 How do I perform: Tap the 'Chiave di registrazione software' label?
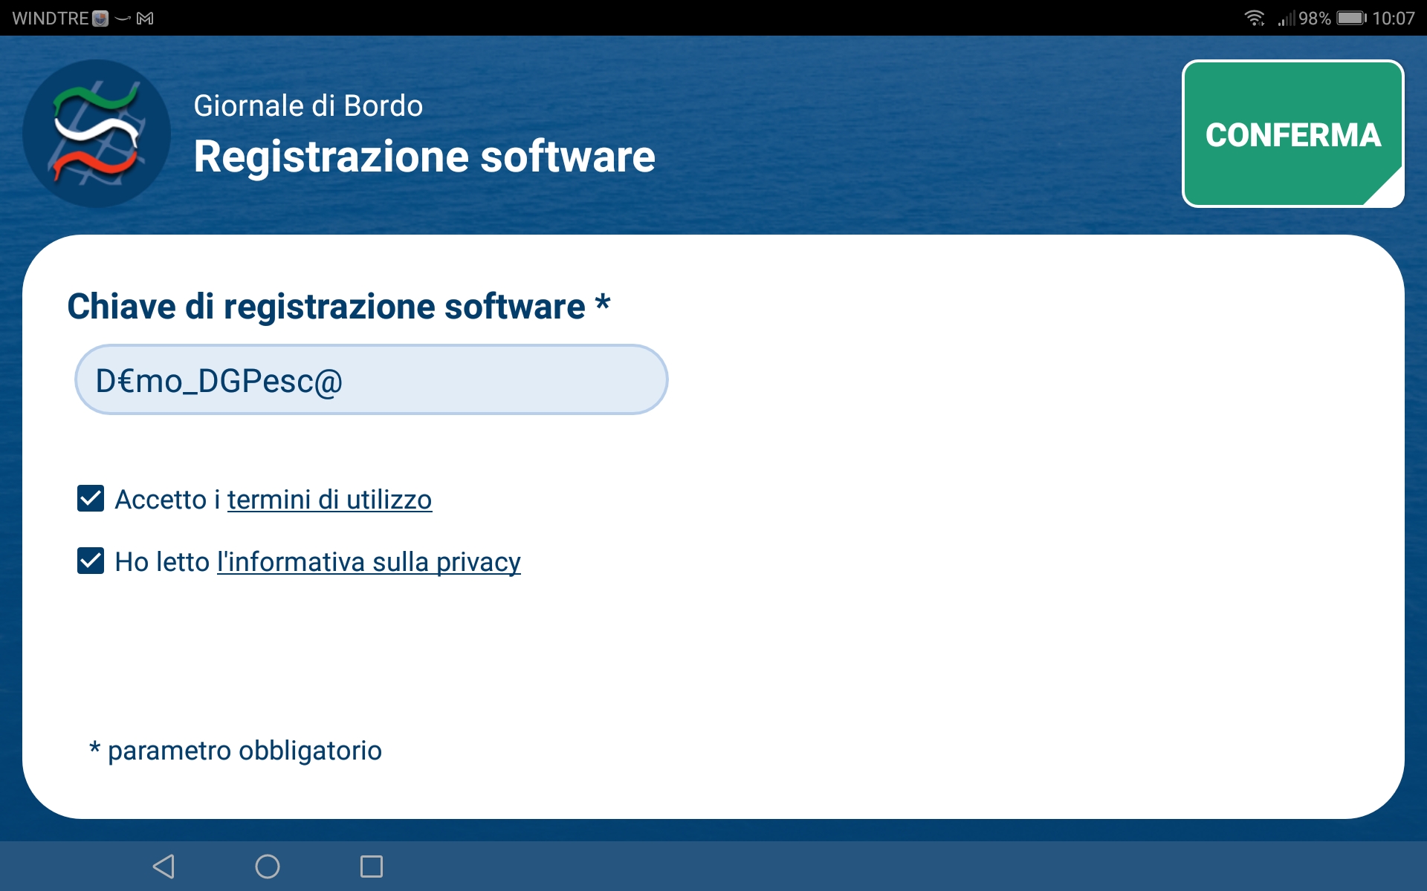(x=327, y=307)
